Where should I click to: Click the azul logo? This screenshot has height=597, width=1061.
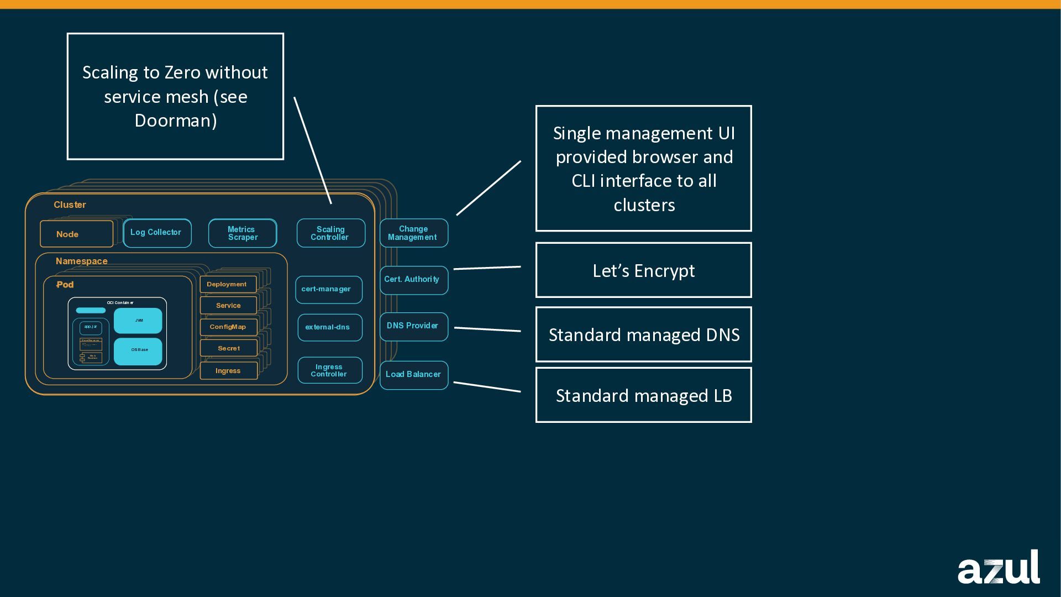(998, 568)
